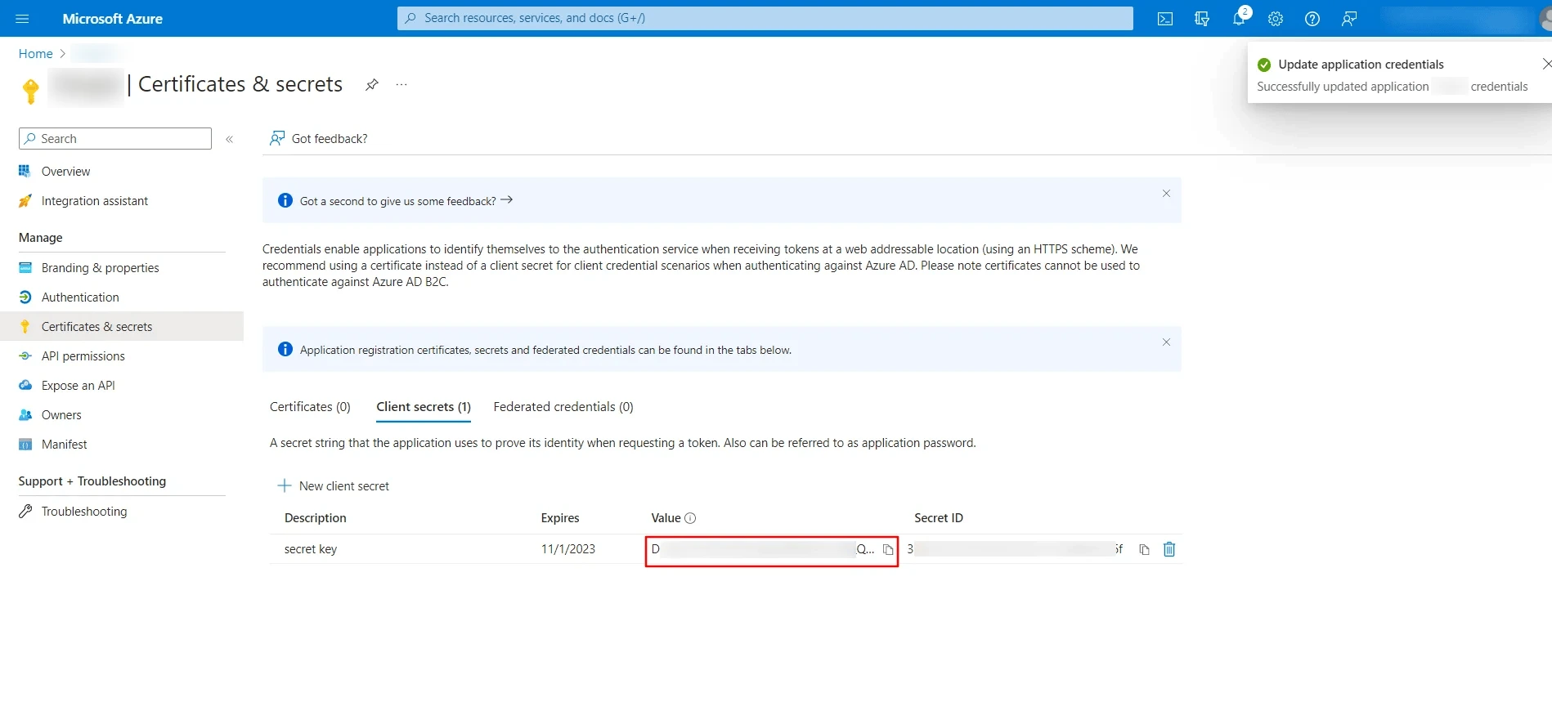The image size is (1552, 711).
Task: Open Integration assistant
Action: click(95, 201)
